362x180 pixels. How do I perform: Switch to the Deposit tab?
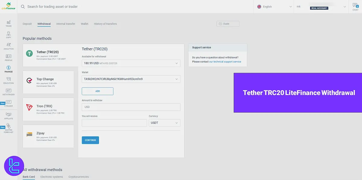(x=27, y=24)
